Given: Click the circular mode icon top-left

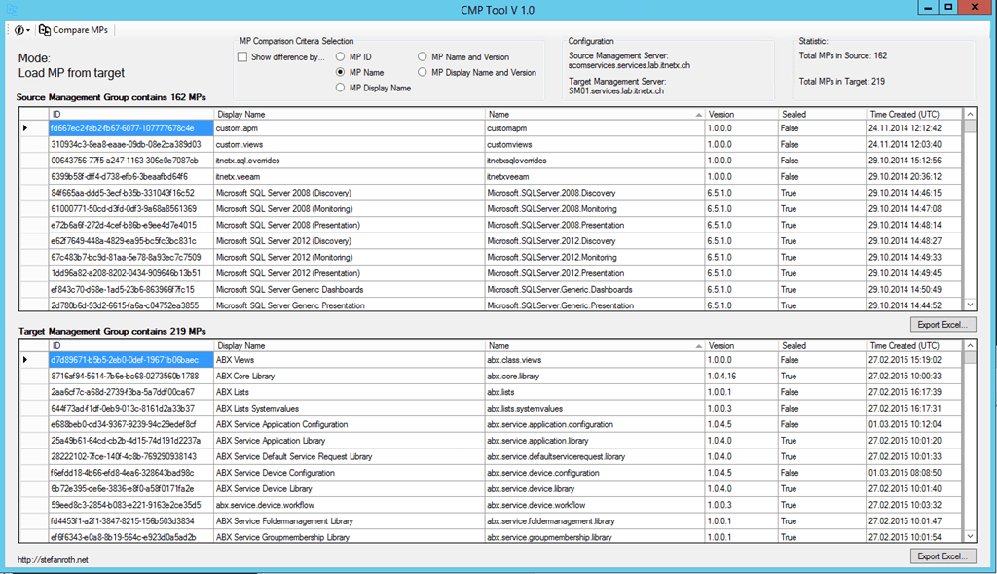Looking at the screenshot, I should tap(18, 29).
